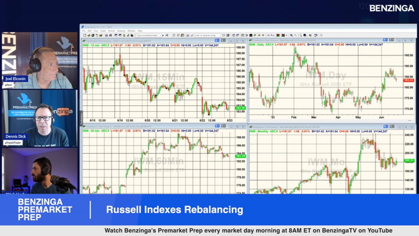Open the Format menu
Viewport: 419px width, 236px height.
point(111,30)
